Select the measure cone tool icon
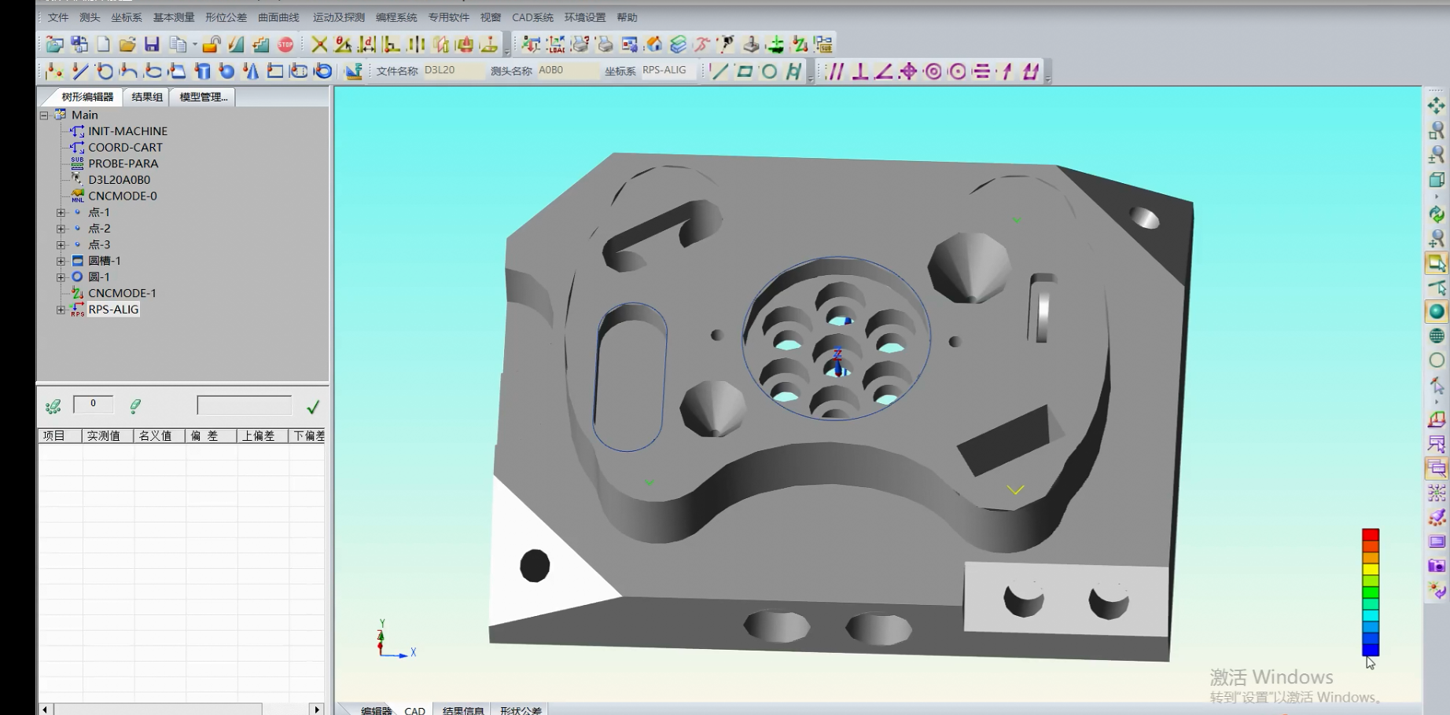Image resolution: width=1450 pixels, height=715 pixels. click(x=251, y=71)
